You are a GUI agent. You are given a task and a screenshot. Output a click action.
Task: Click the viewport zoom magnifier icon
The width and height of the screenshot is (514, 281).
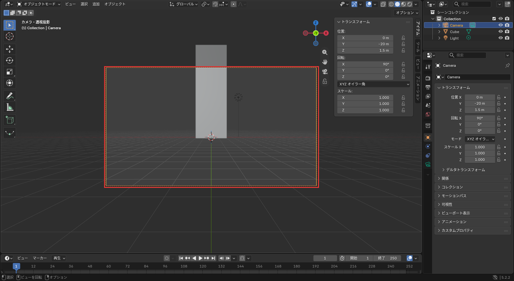325,52
